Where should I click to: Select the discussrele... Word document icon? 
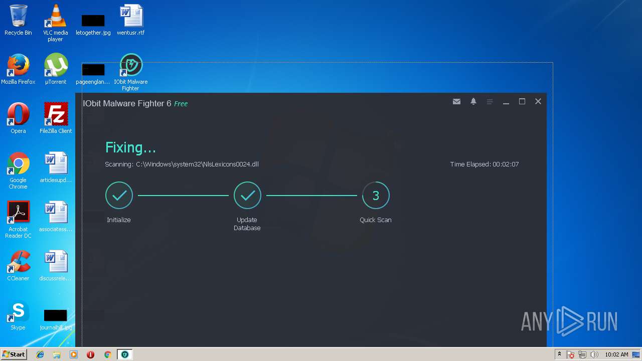56,266
